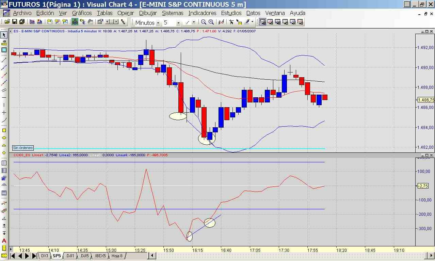Open the Indicadores menu
The width and height of the screenshot is (435, 261).
click(x=202, y=13)
